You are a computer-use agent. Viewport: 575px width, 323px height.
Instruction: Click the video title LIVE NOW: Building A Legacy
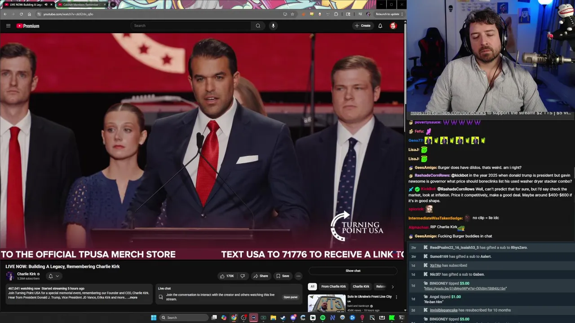pos(62,266)
